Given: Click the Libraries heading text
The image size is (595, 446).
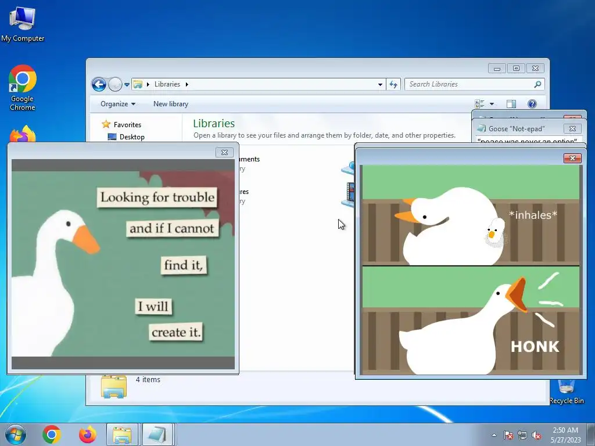Looking at the screenshot, I should pos(214,123).
